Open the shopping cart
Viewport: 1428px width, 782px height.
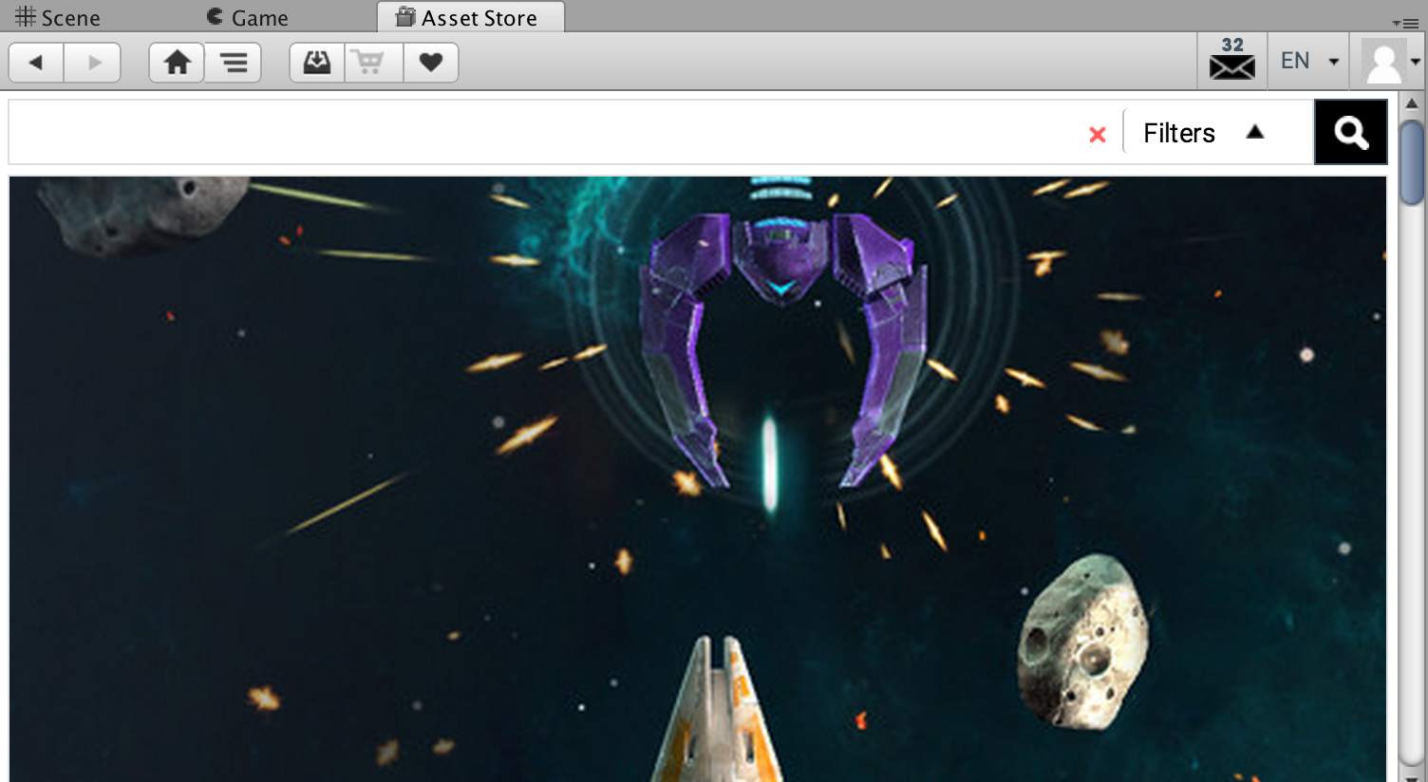(373, 63)
